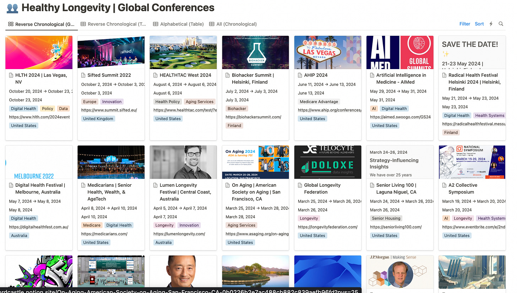
Task: Click the Senior Housing tag
Action: [386, 218]
